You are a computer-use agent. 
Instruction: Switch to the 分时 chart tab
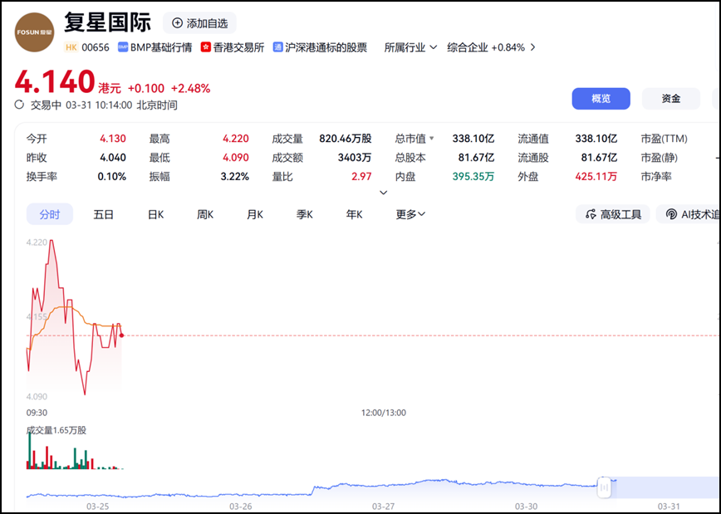tap(50, 214)
